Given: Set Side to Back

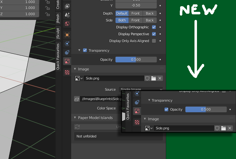Looking at the screenshot, I should pyautogui.click(x=150, y=20).
